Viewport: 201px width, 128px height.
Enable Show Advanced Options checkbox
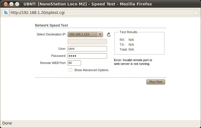click(70, 70)
